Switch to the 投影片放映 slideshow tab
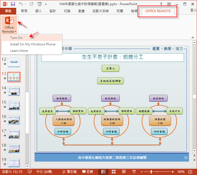 101,11
